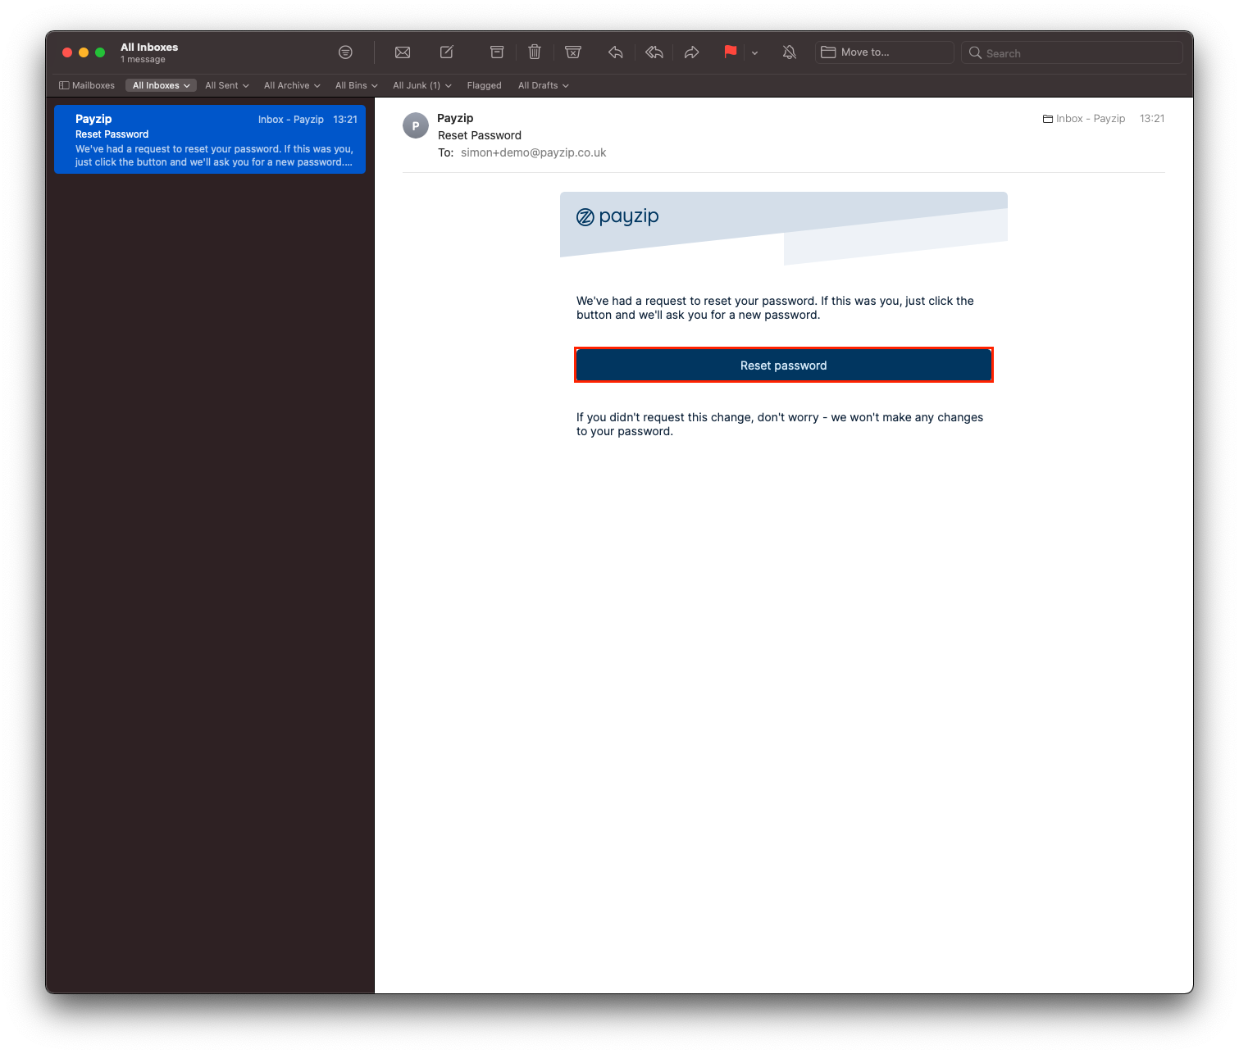The width and height of the screenshot is (1239, 1054).
Task: Expand All Sent chevron
Action: pyautogui.click(x=246, y=86)
